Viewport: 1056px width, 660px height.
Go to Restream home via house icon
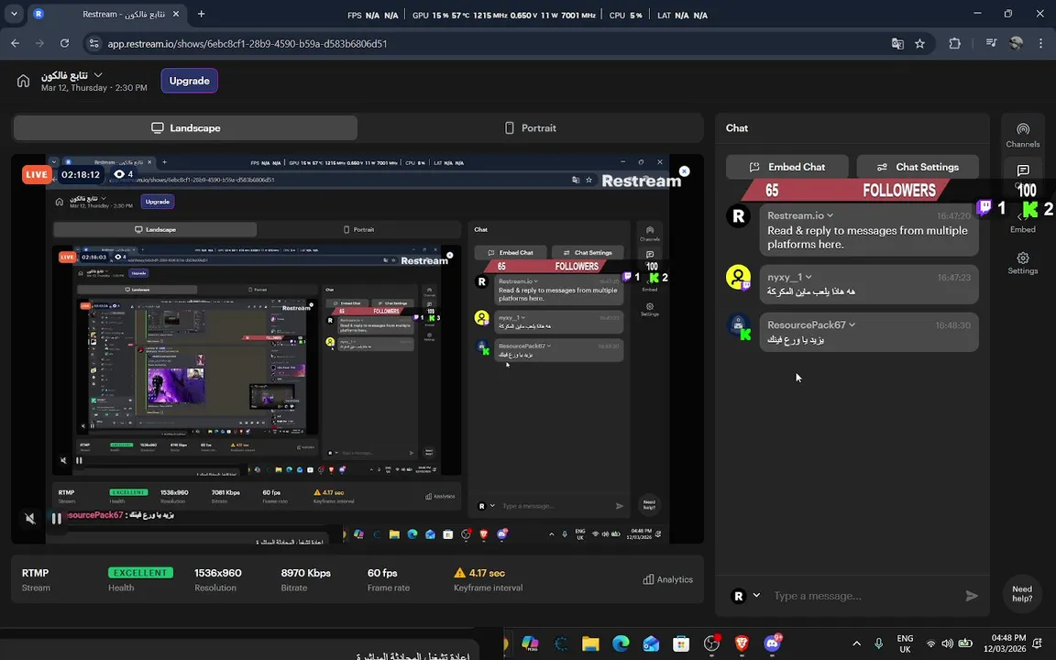point(23,81)
